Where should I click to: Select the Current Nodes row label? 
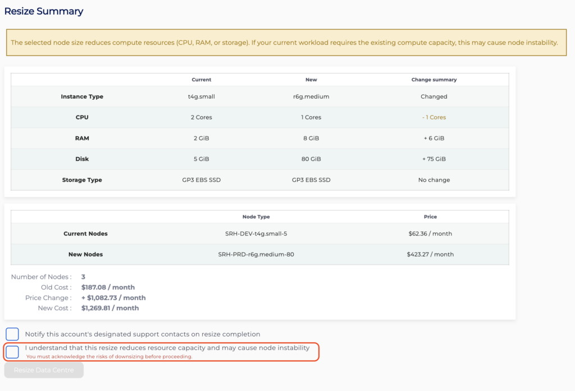click(85, 233)
